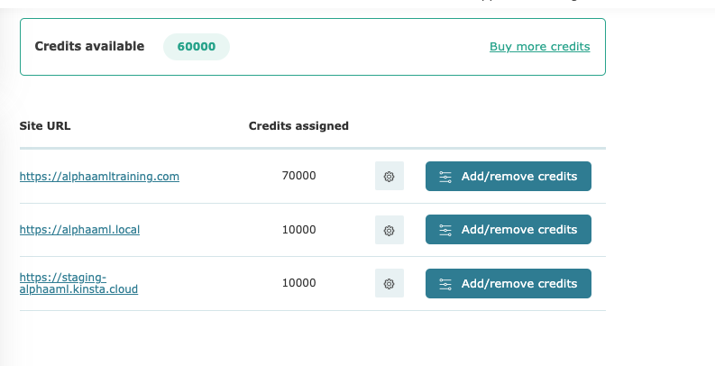This screenshot has width=715, height=366.
Task: Select the 10000 value for staging site
Action: coord(298,282)
